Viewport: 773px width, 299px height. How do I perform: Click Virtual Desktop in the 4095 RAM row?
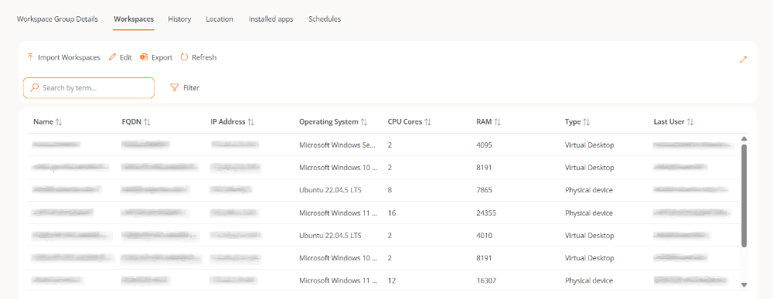[x=590, y=145]
